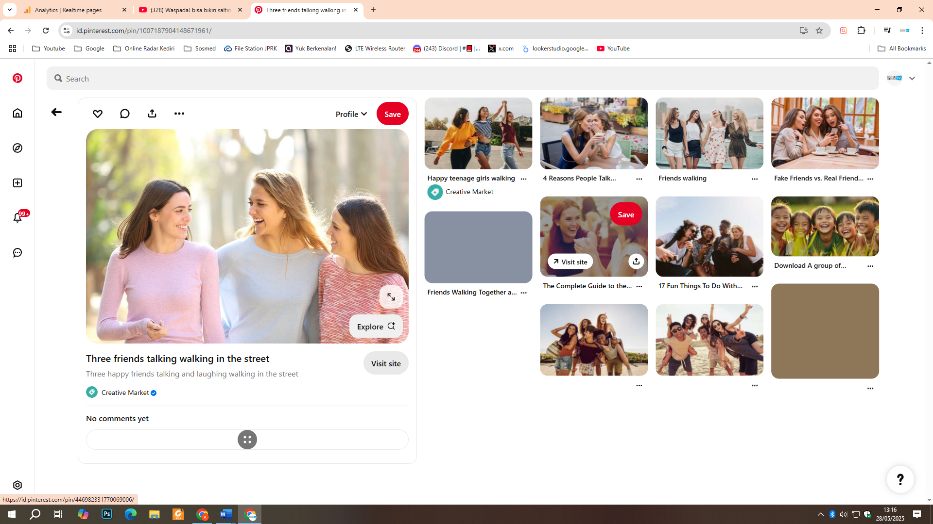Expand the account menu chevron

(x=912, y=79)
